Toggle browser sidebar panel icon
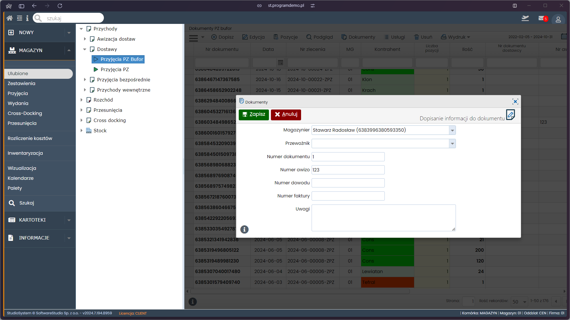 pos(22,6)
